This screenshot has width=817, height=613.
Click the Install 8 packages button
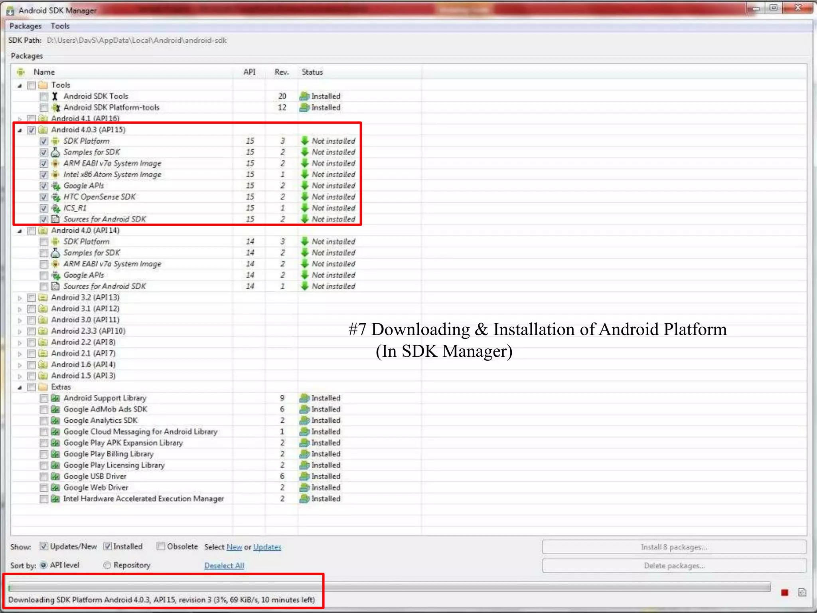(x=674, y=547)
